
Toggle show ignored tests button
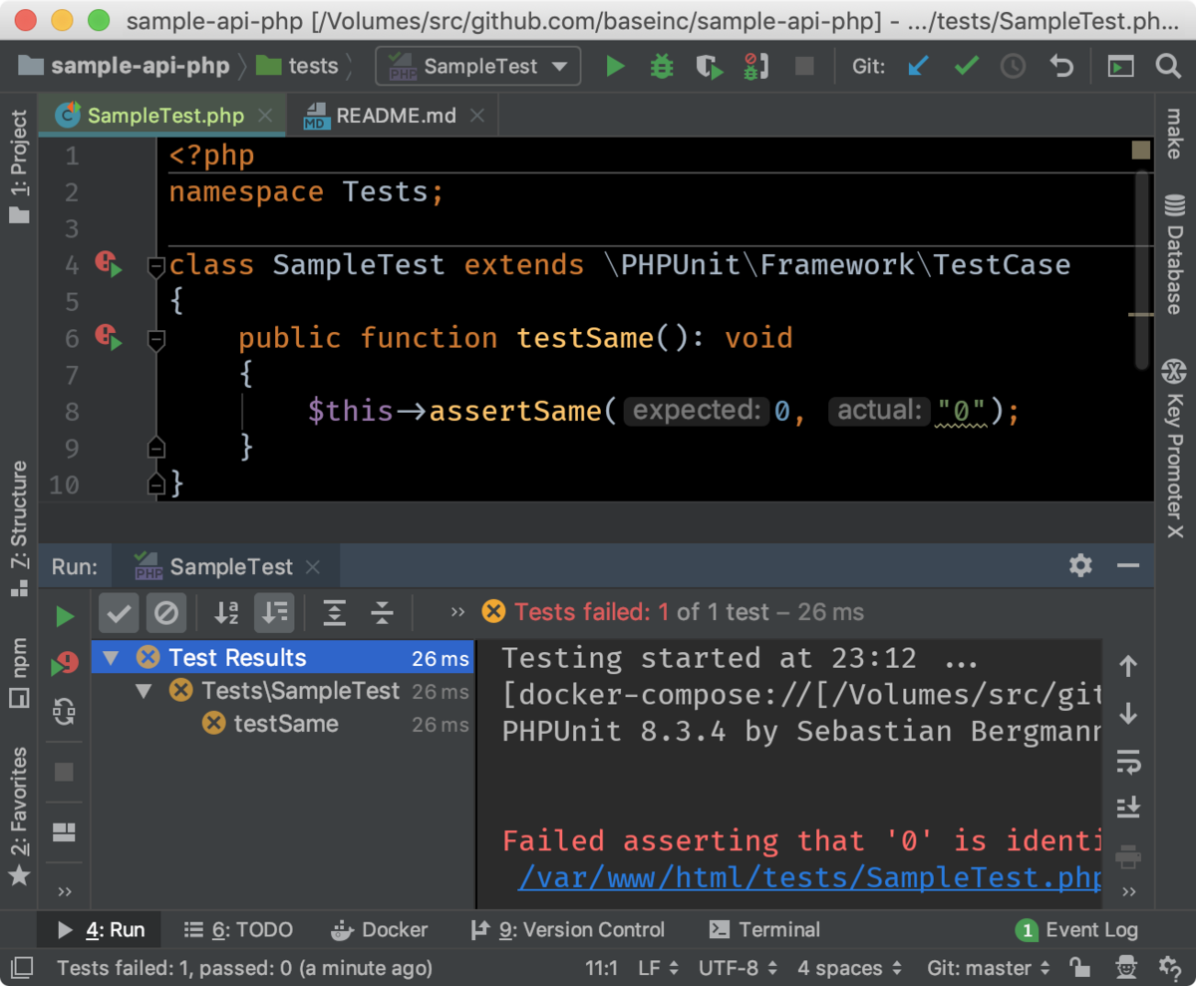(166, 613)
